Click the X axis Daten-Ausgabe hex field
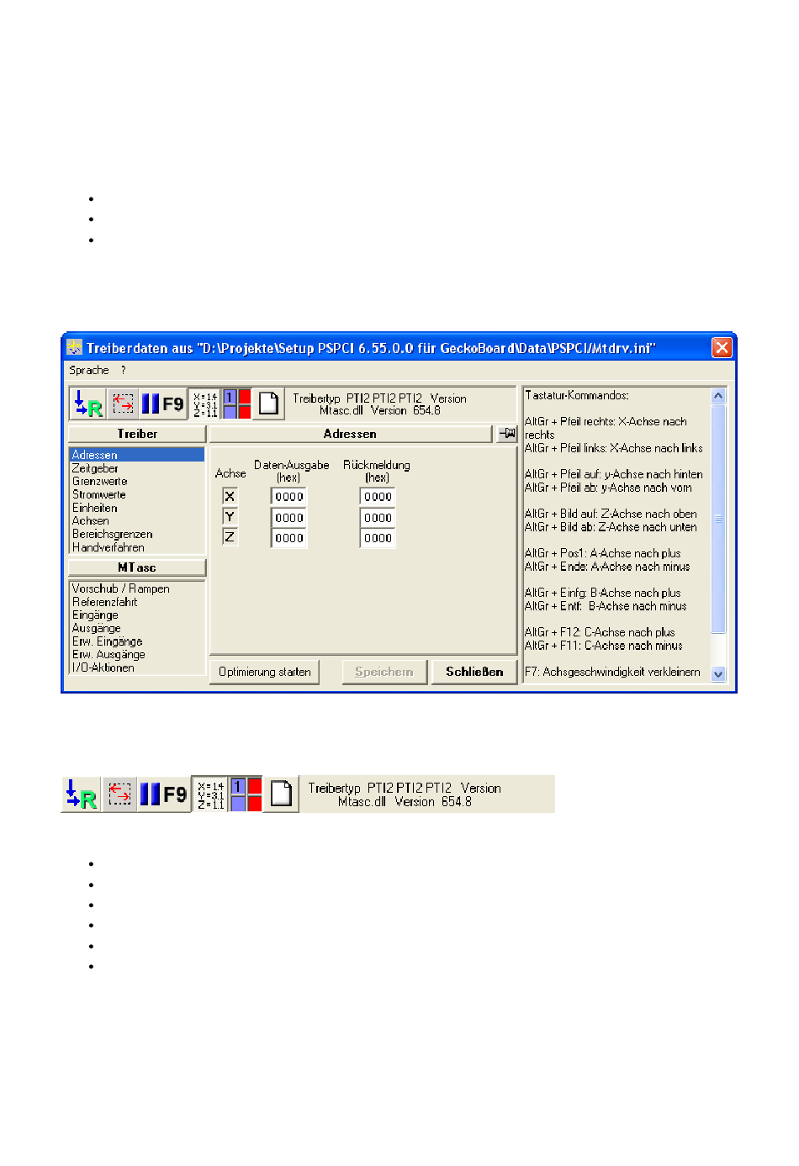 pyautogui.click(x=289, y=497)
